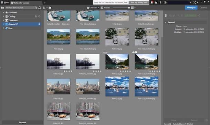Viewport: 210px width, 125px height.
Task: Click the create new folder icon
Action: coord(50,8)
